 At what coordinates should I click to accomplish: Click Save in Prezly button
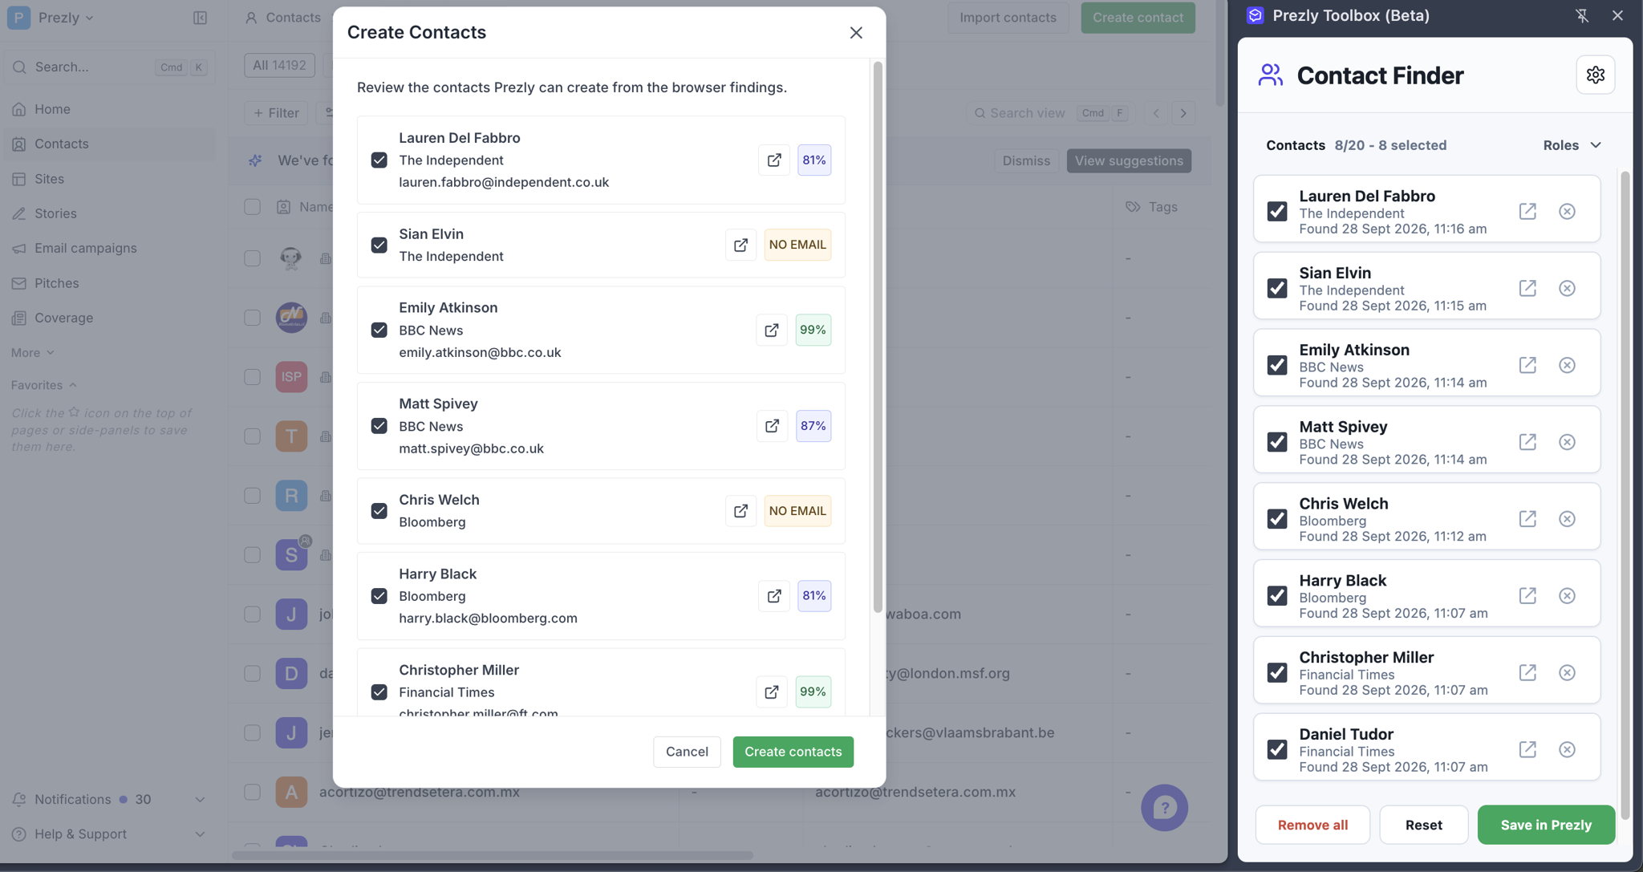click(x=1546, y=825)
